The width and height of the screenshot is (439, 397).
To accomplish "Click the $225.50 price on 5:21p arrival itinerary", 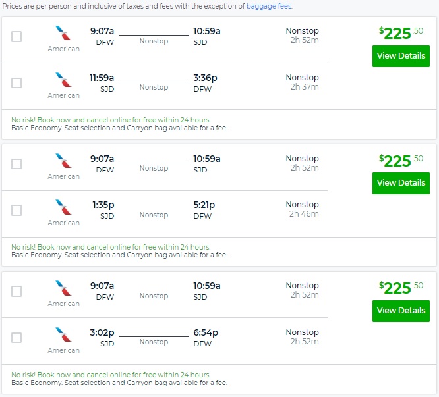I will click(x=401, y=160).
